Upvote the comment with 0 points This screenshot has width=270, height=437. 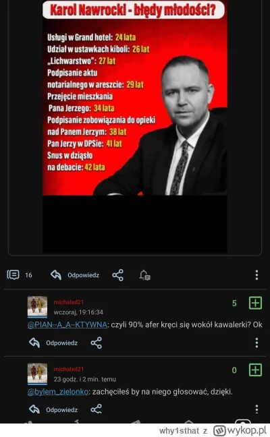coord(255,370)
